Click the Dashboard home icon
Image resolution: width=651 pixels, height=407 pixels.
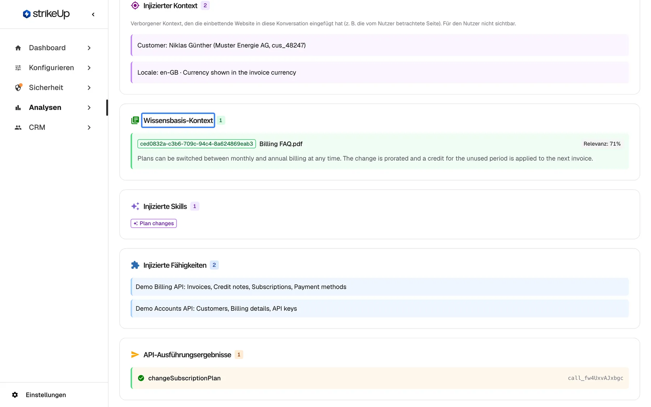[x=18, y=48]
